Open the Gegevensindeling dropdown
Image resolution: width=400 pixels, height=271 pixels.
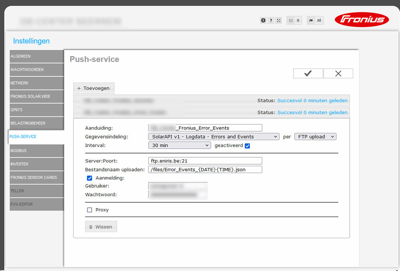pos(214,136)
